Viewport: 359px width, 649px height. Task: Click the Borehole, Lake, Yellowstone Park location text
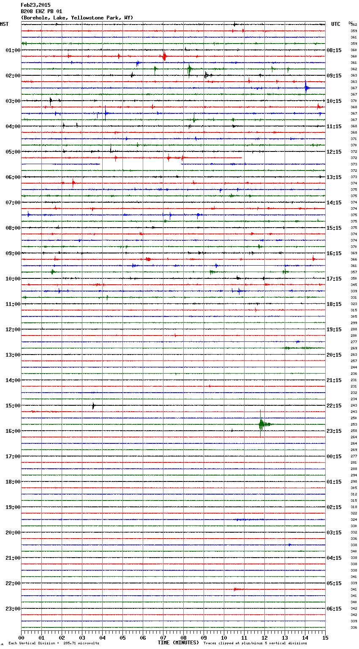(x=77, y=18)
